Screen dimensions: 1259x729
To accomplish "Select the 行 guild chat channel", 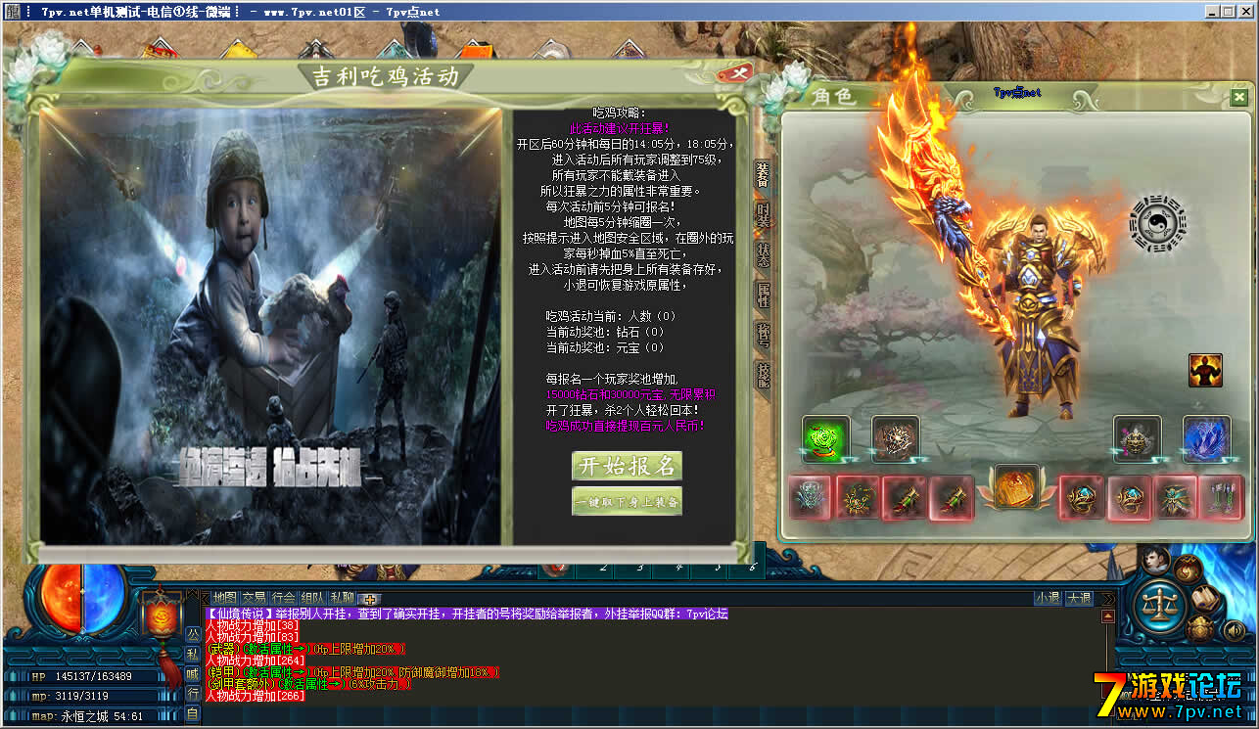I will pos(193,694).
